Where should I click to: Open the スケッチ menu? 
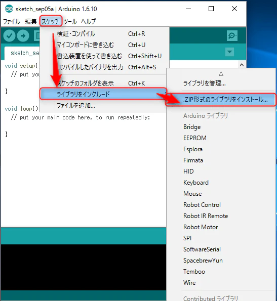coord(51,21)
